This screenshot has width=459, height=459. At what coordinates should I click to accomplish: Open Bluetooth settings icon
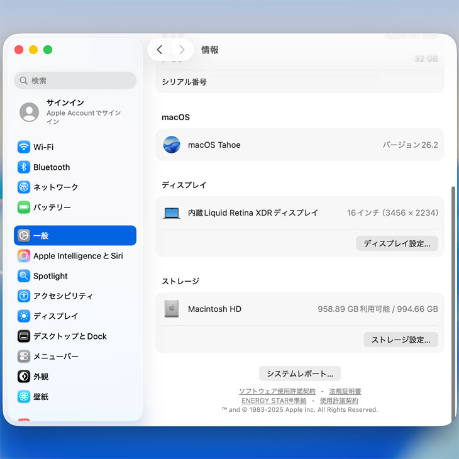point(24,167)
